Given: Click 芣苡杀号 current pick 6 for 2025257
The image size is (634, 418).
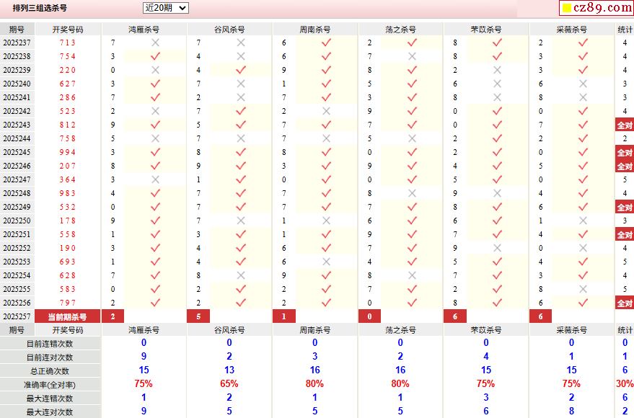Looking at the screenshot, I should [x=455, y=316].
